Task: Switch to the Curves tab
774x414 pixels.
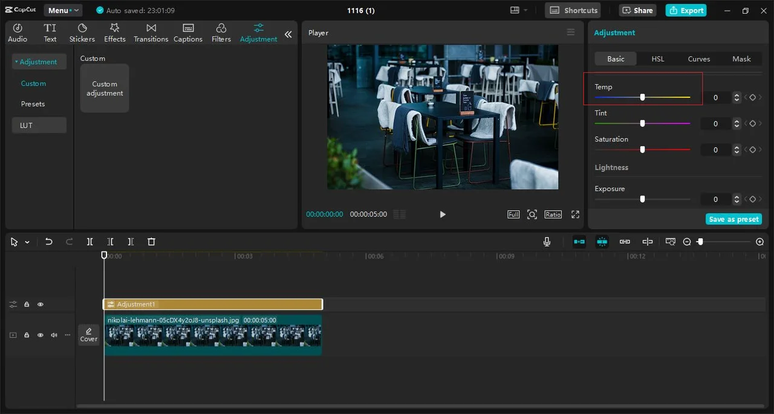Action: pos(698,59)
